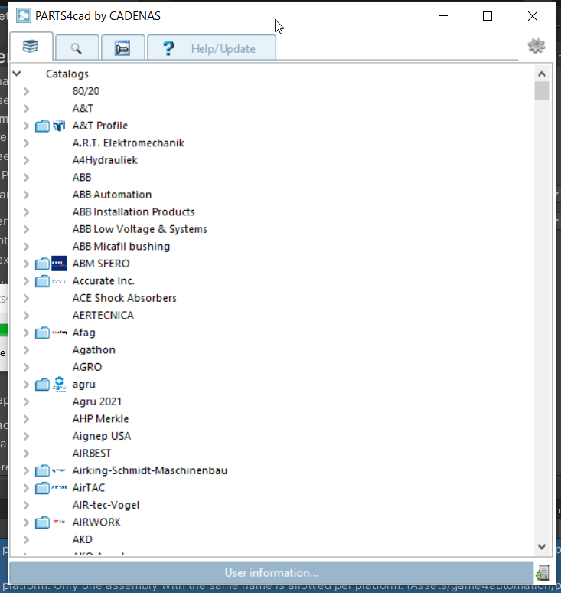Select the Agru 2021 catalog

pos(97,401)
